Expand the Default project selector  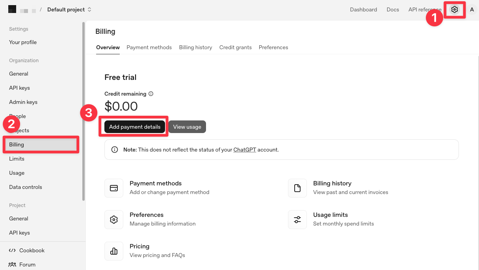tap(69, 9)
